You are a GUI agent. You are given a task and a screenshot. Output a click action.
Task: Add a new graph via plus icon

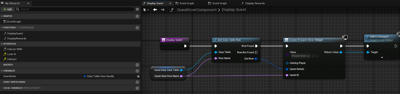[x=137, y=16]
